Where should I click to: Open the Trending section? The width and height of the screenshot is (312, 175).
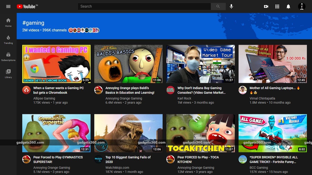pos(8,40)
